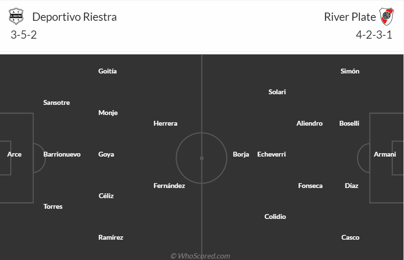
Task: Click on player Barrionuevo
Action: (x=62, y=155)
